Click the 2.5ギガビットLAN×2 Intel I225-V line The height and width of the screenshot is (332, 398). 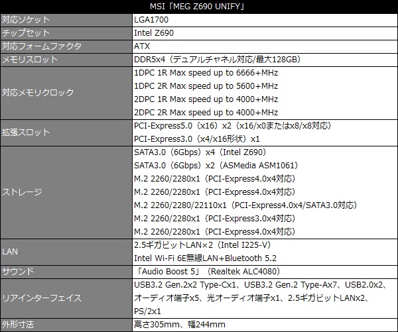202,245
